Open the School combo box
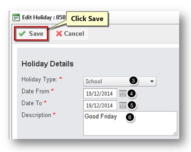 coord(120,81)
